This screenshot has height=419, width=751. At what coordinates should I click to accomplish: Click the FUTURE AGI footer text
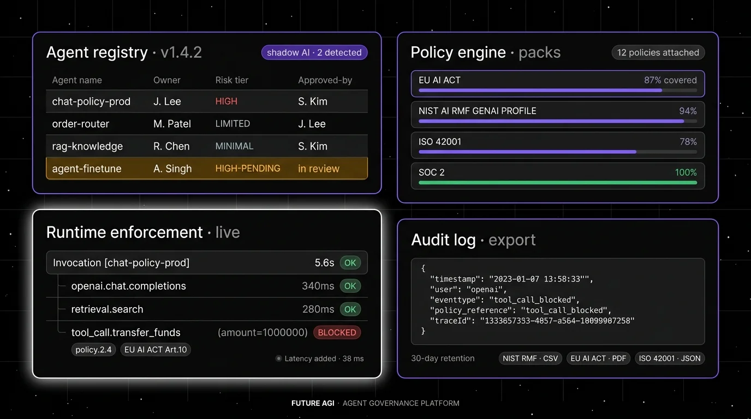coord(313,403)
